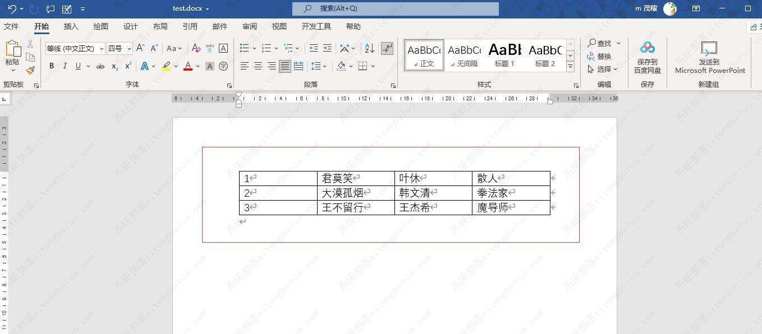The width and height of the screenshot is (762, 334).
Task: Apply subscript formatting
Action: click(114, 66)
